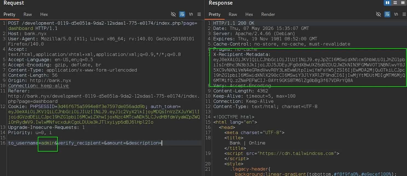407x176 pixels.
Task: Open Response pane hamburger options menu
Action: coord(404,14)
